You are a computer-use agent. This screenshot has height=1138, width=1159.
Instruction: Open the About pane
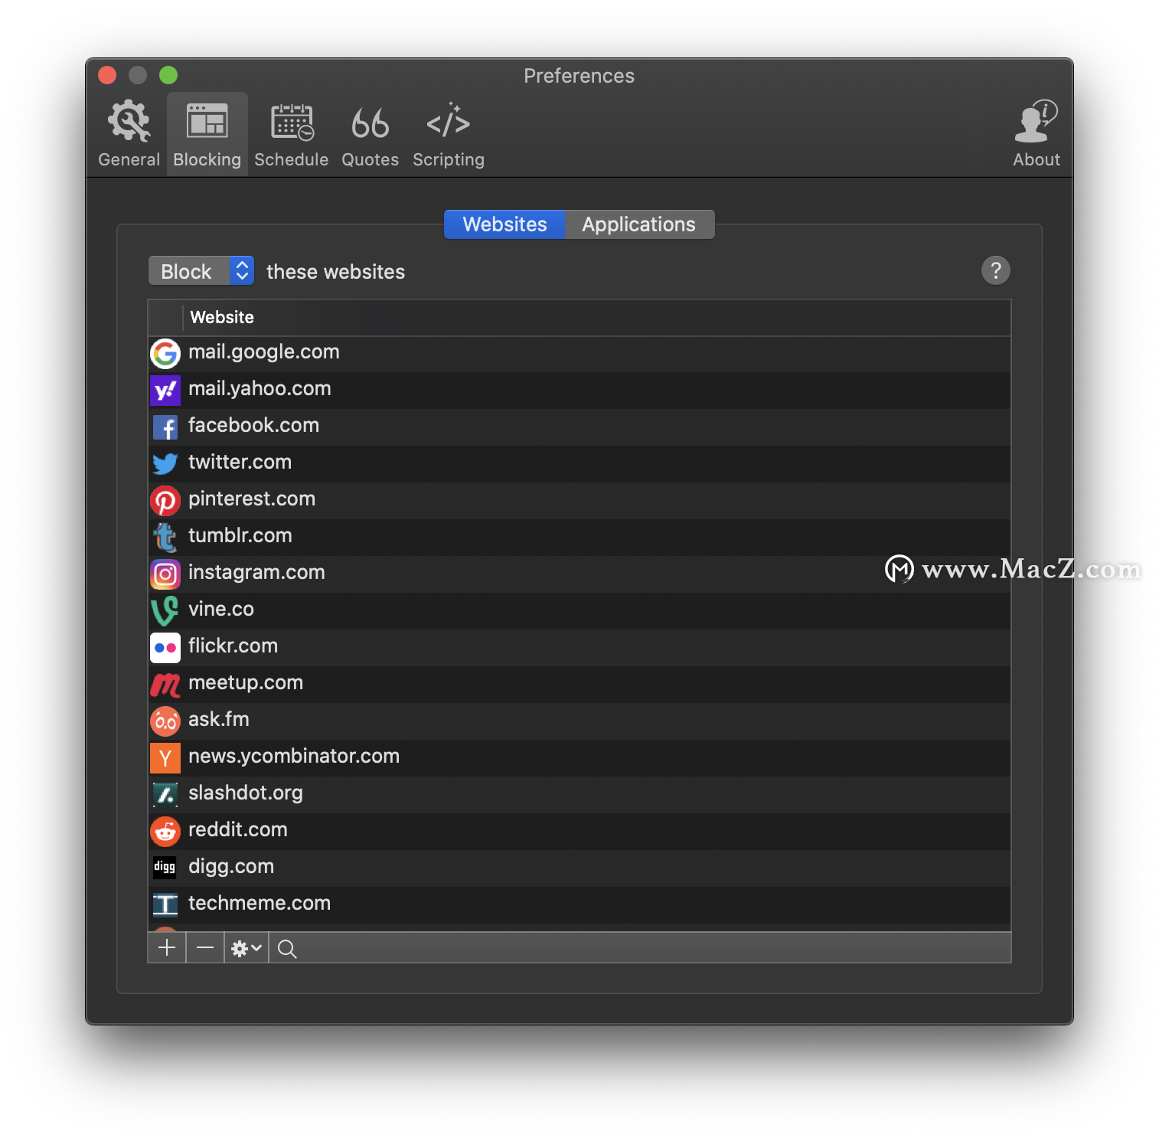(1037, 134)
